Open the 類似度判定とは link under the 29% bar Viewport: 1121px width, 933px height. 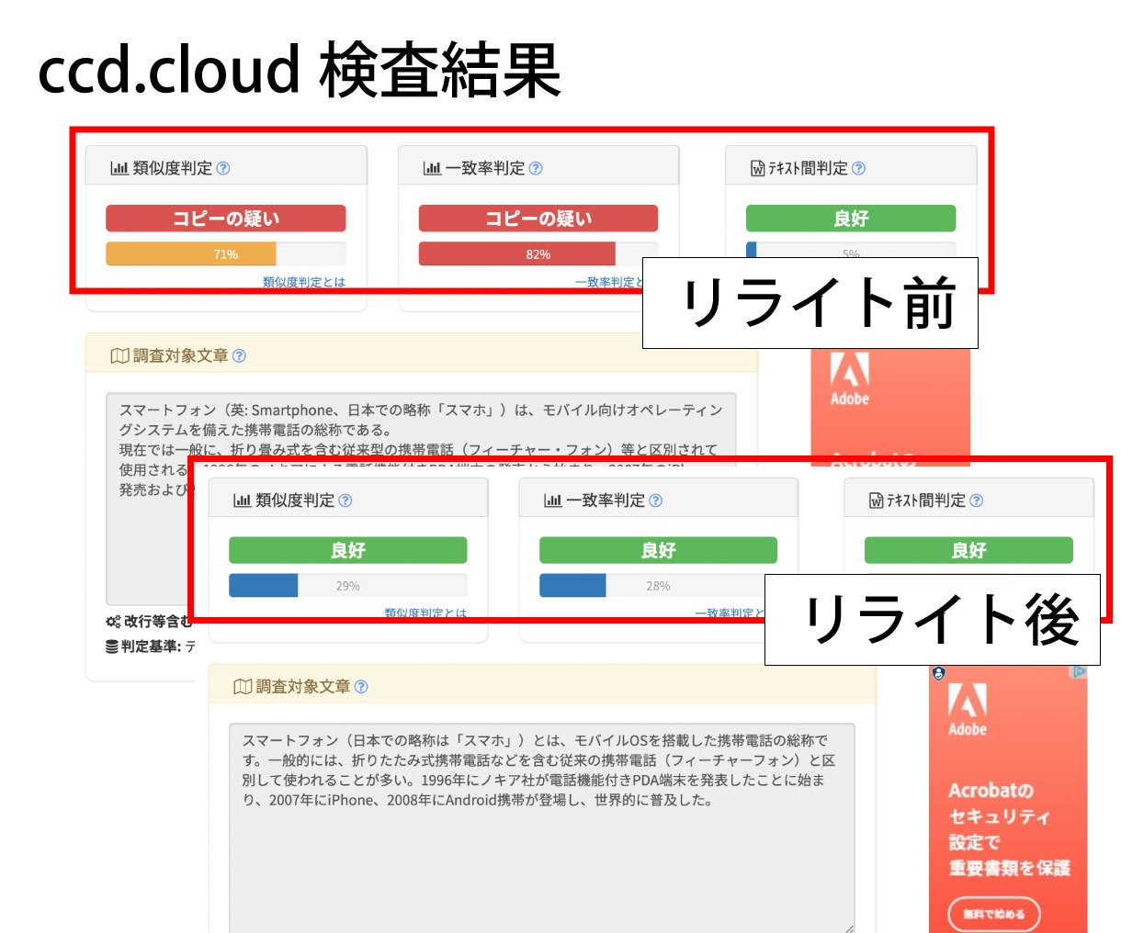(x=425, y=613)
